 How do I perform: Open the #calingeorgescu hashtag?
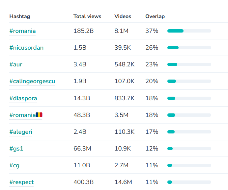(x=32, y=81)
